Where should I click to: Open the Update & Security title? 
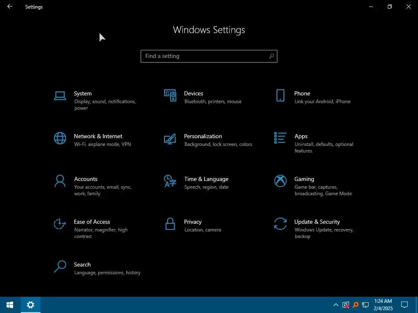pyautogui.click(x=317, y=222)
